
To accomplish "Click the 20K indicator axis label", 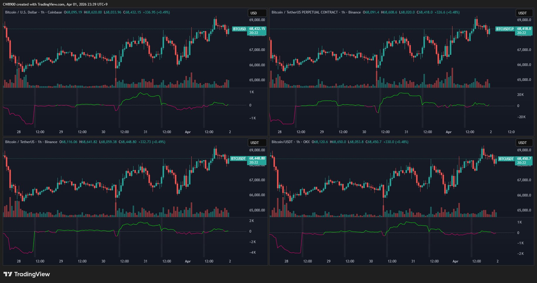I will tap(520, 95).
